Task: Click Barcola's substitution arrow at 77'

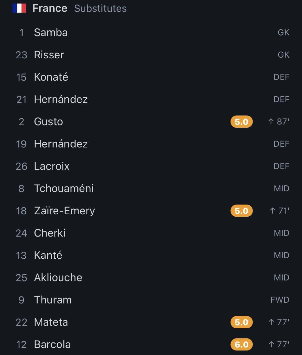Action: point(271,344)
